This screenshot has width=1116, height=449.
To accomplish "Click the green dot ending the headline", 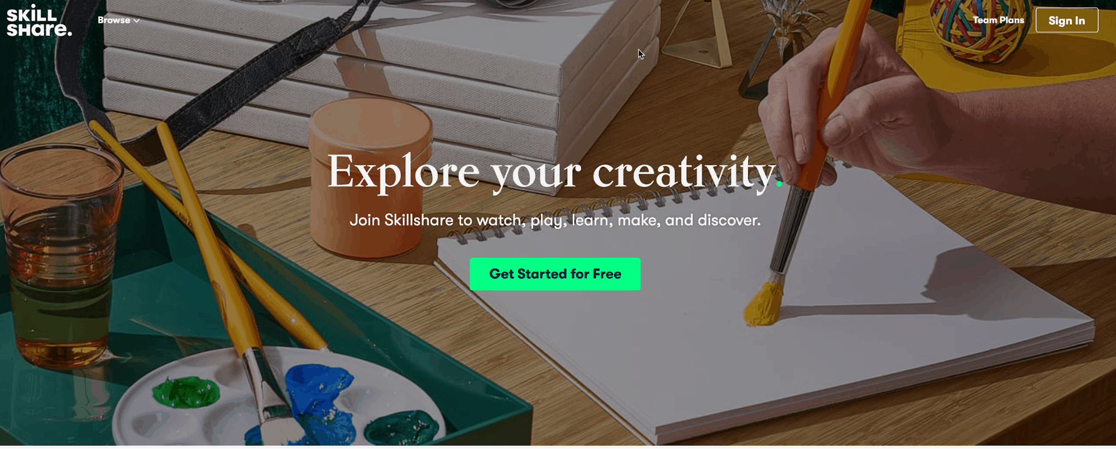I will pos(779,184).
